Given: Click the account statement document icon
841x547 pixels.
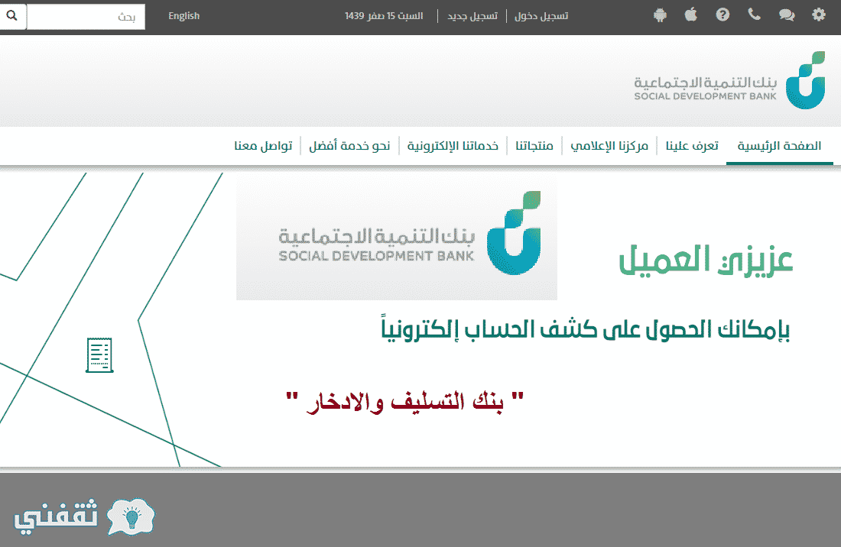Looking at the screenshot, I should (x=99, y=354).
